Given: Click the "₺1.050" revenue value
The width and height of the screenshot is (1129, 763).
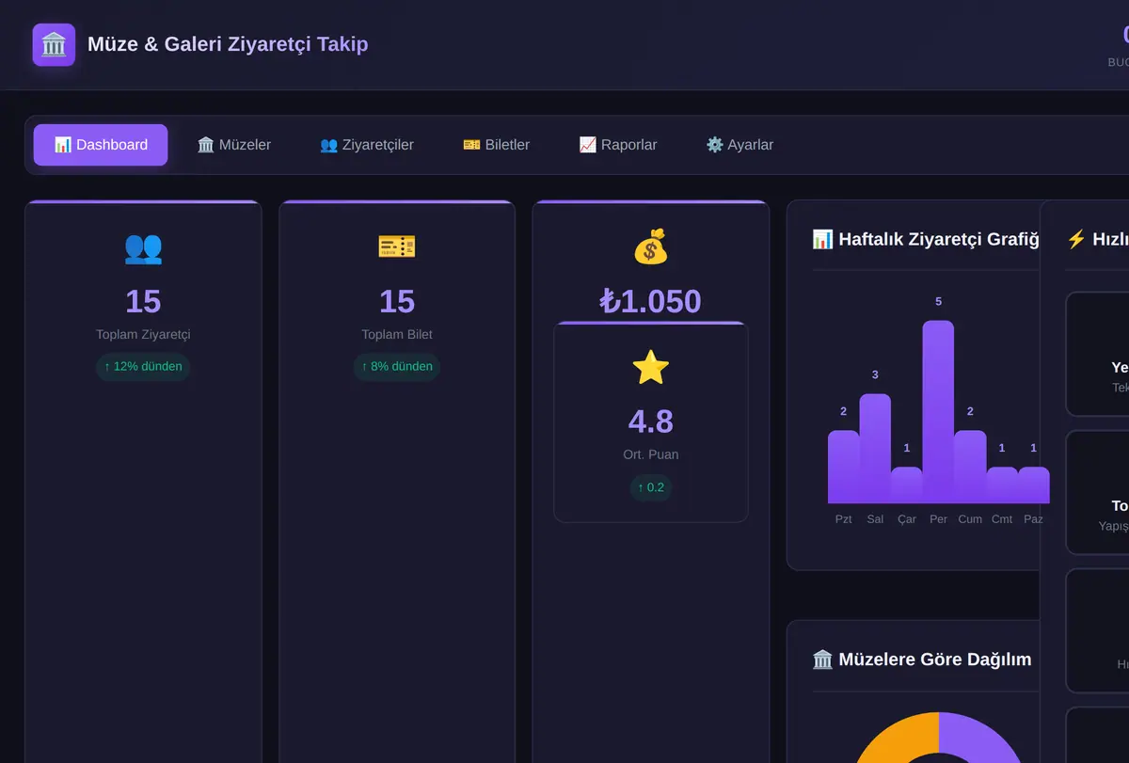Looking at the screenshot, I should (x=650, y=301).
